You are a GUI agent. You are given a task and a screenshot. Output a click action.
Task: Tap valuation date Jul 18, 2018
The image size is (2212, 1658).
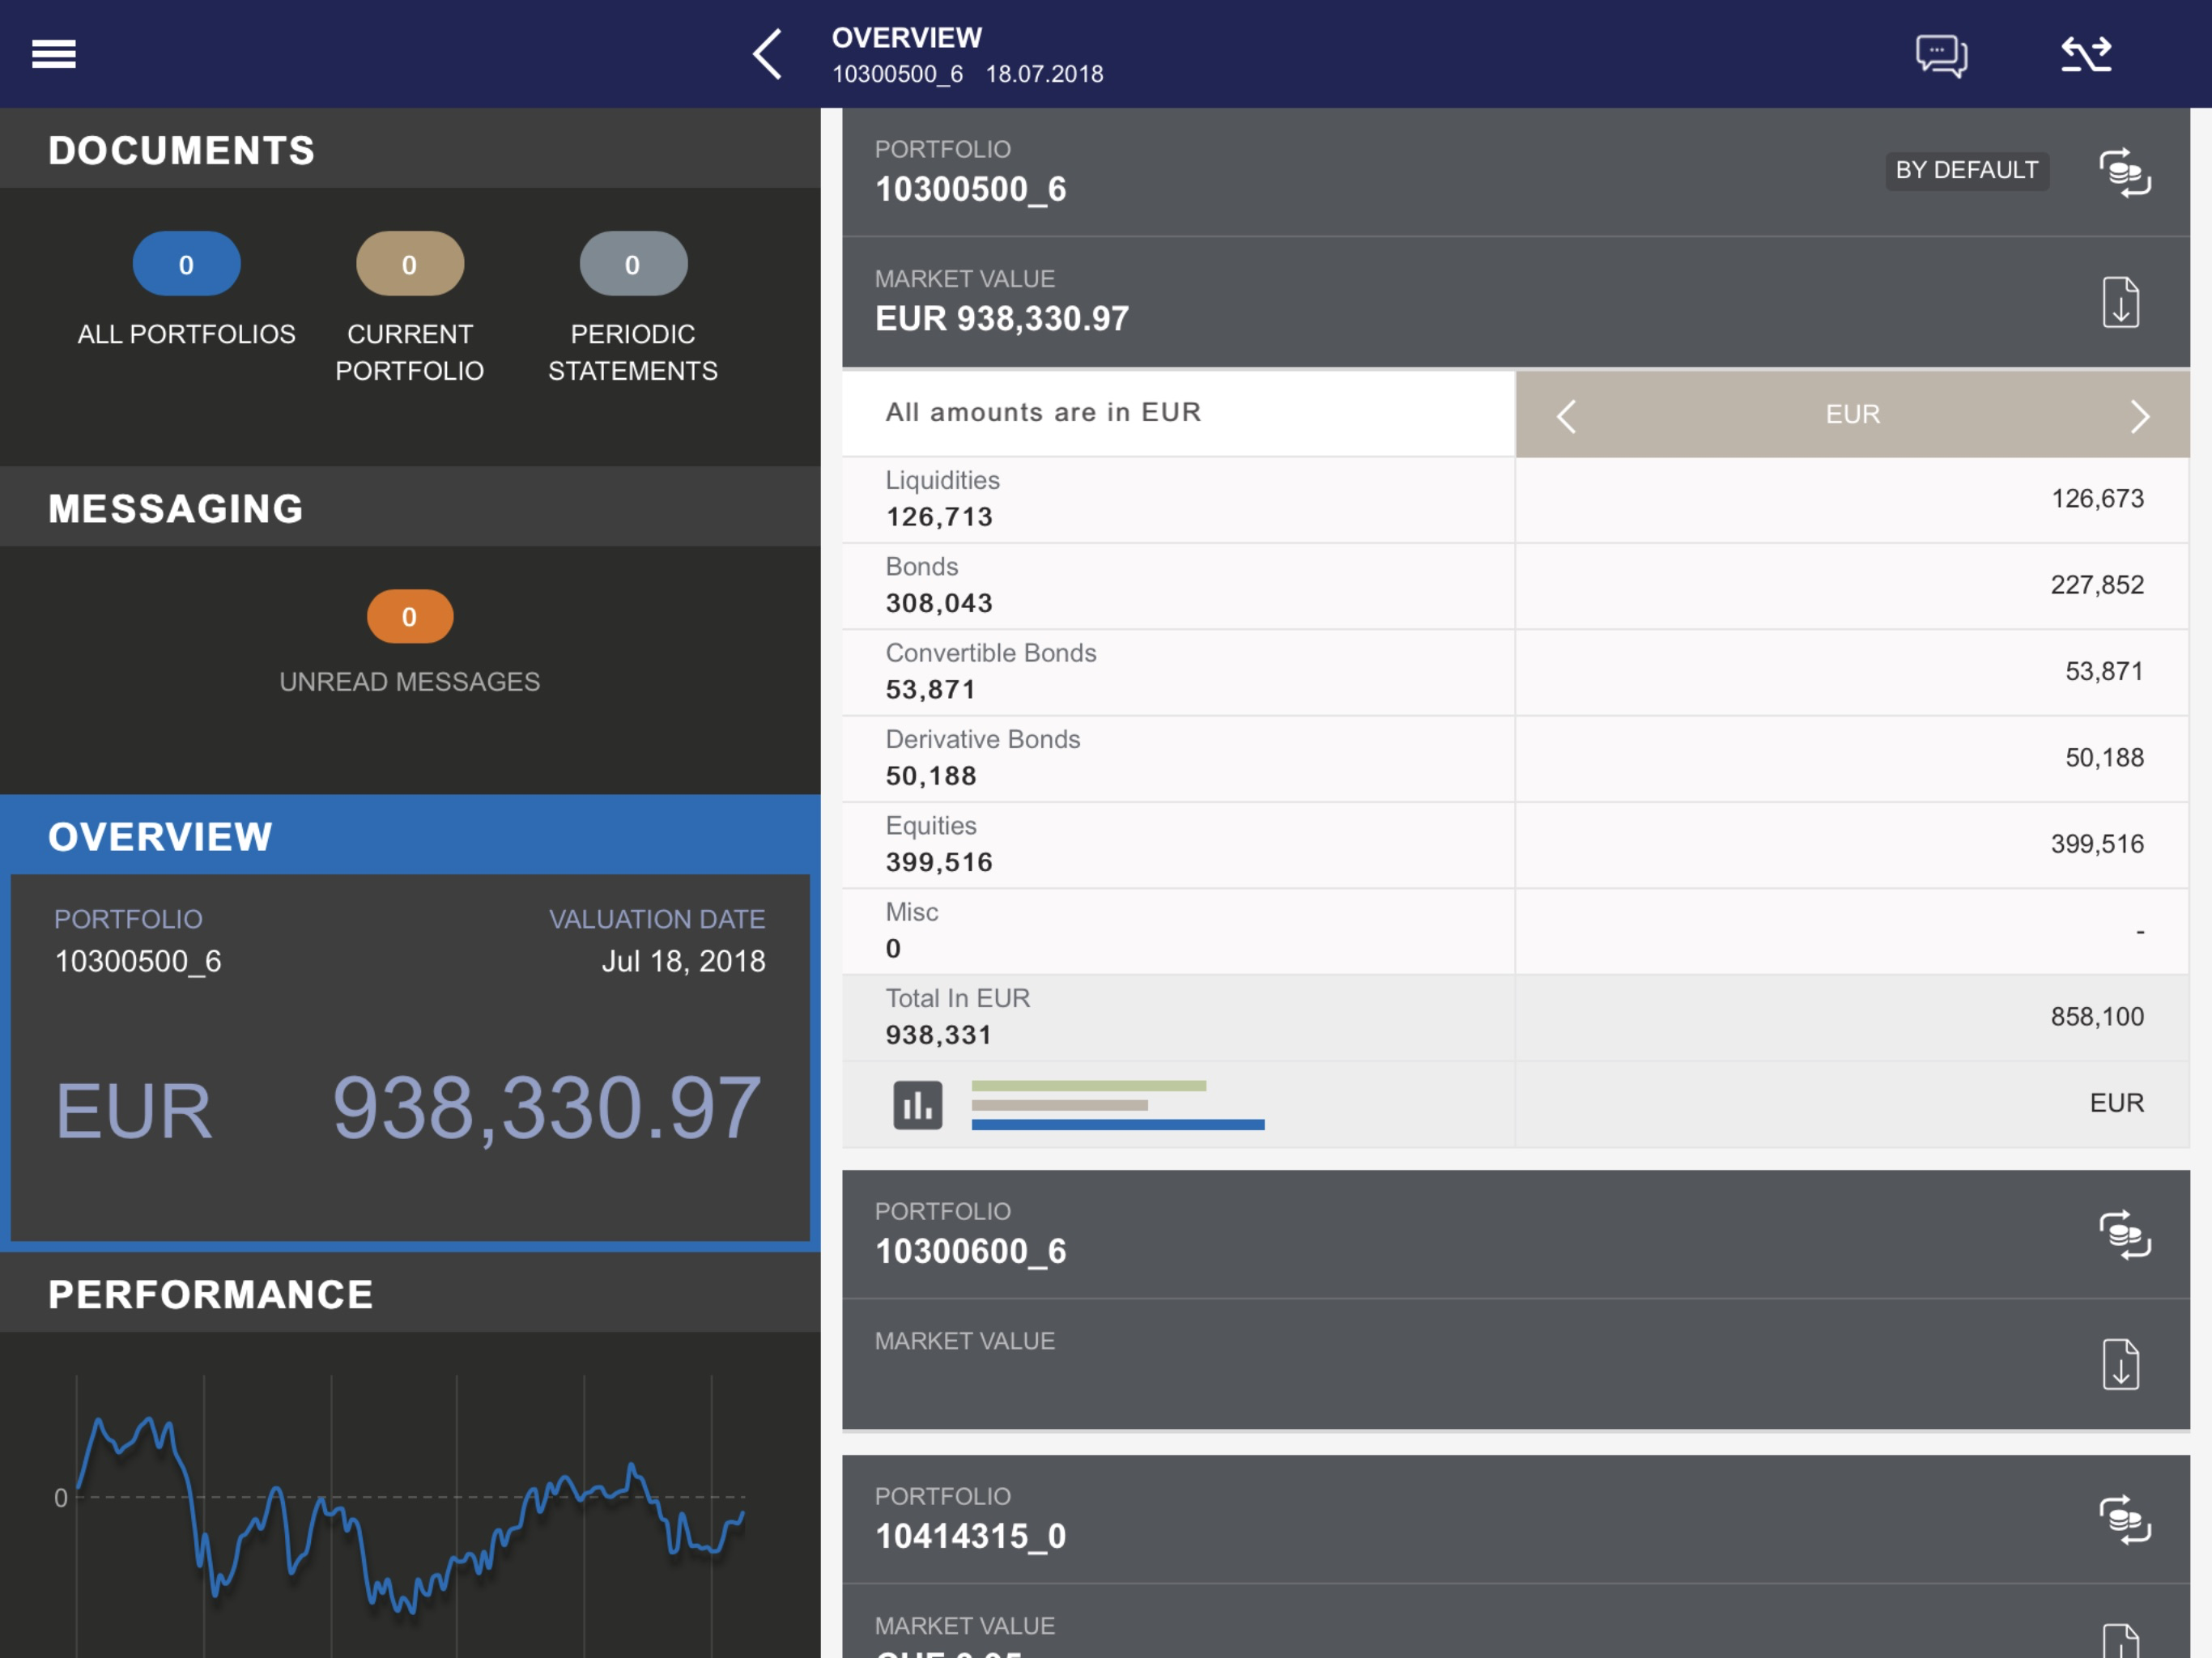683,961
